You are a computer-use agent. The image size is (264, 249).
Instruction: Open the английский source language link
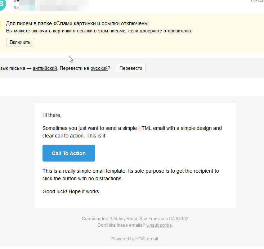(45, 68)
